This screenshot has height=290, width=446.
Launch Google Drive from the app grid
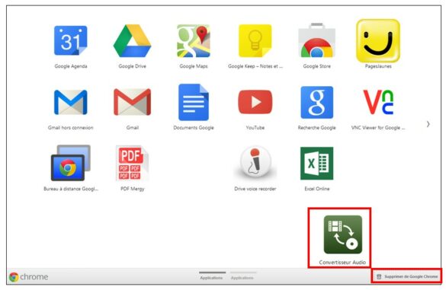[x=132, y=40]
